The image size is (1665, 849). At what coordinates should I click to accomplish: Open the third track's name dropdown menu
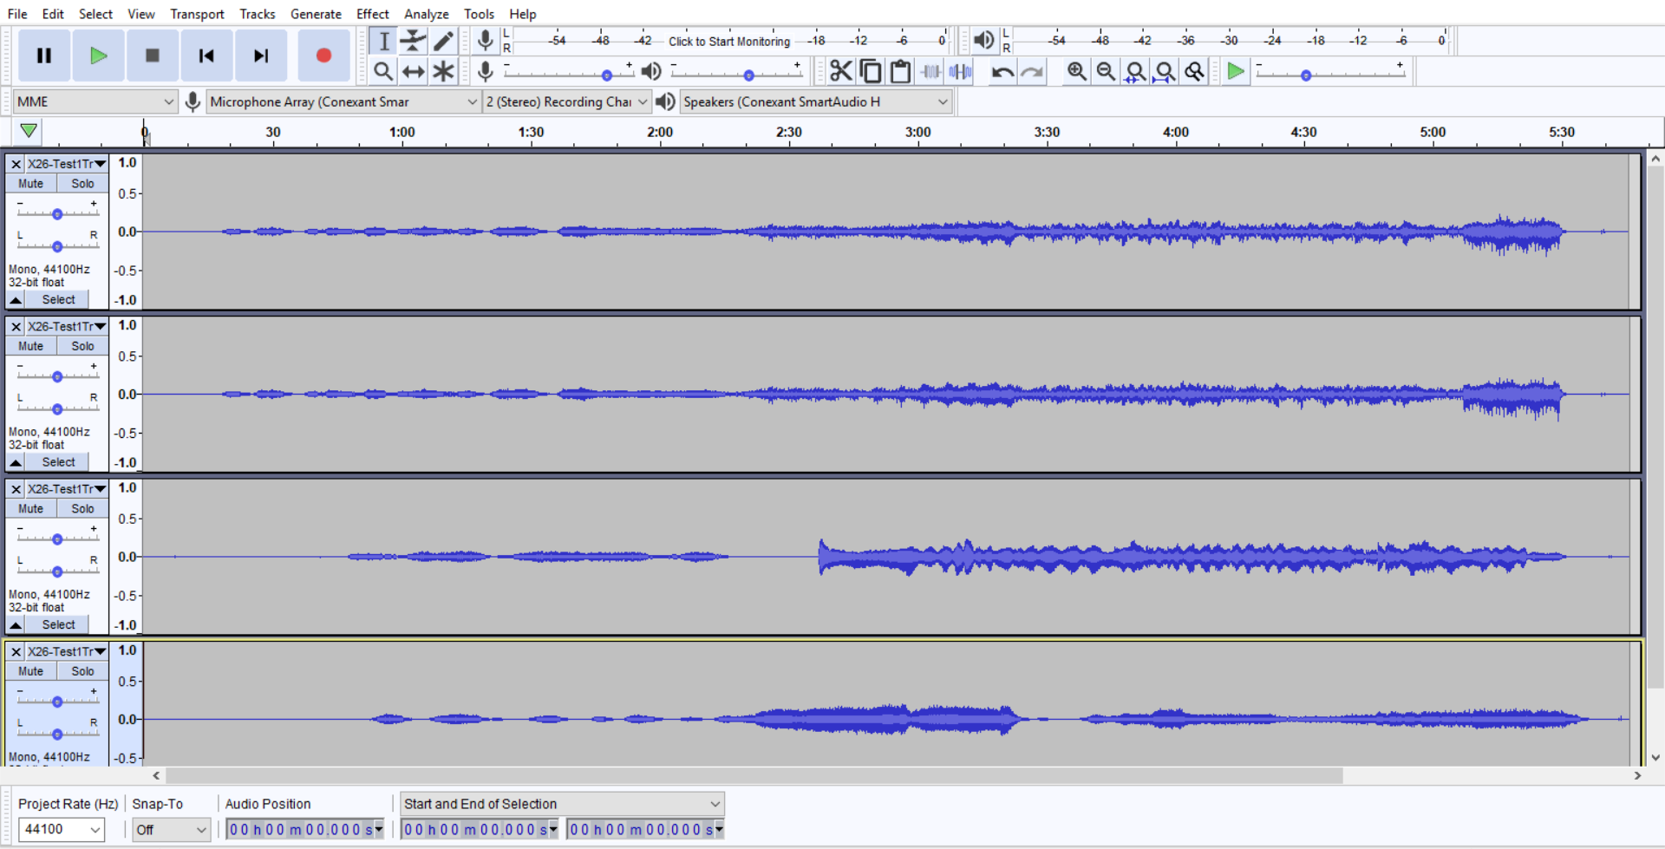coord(66,488)
